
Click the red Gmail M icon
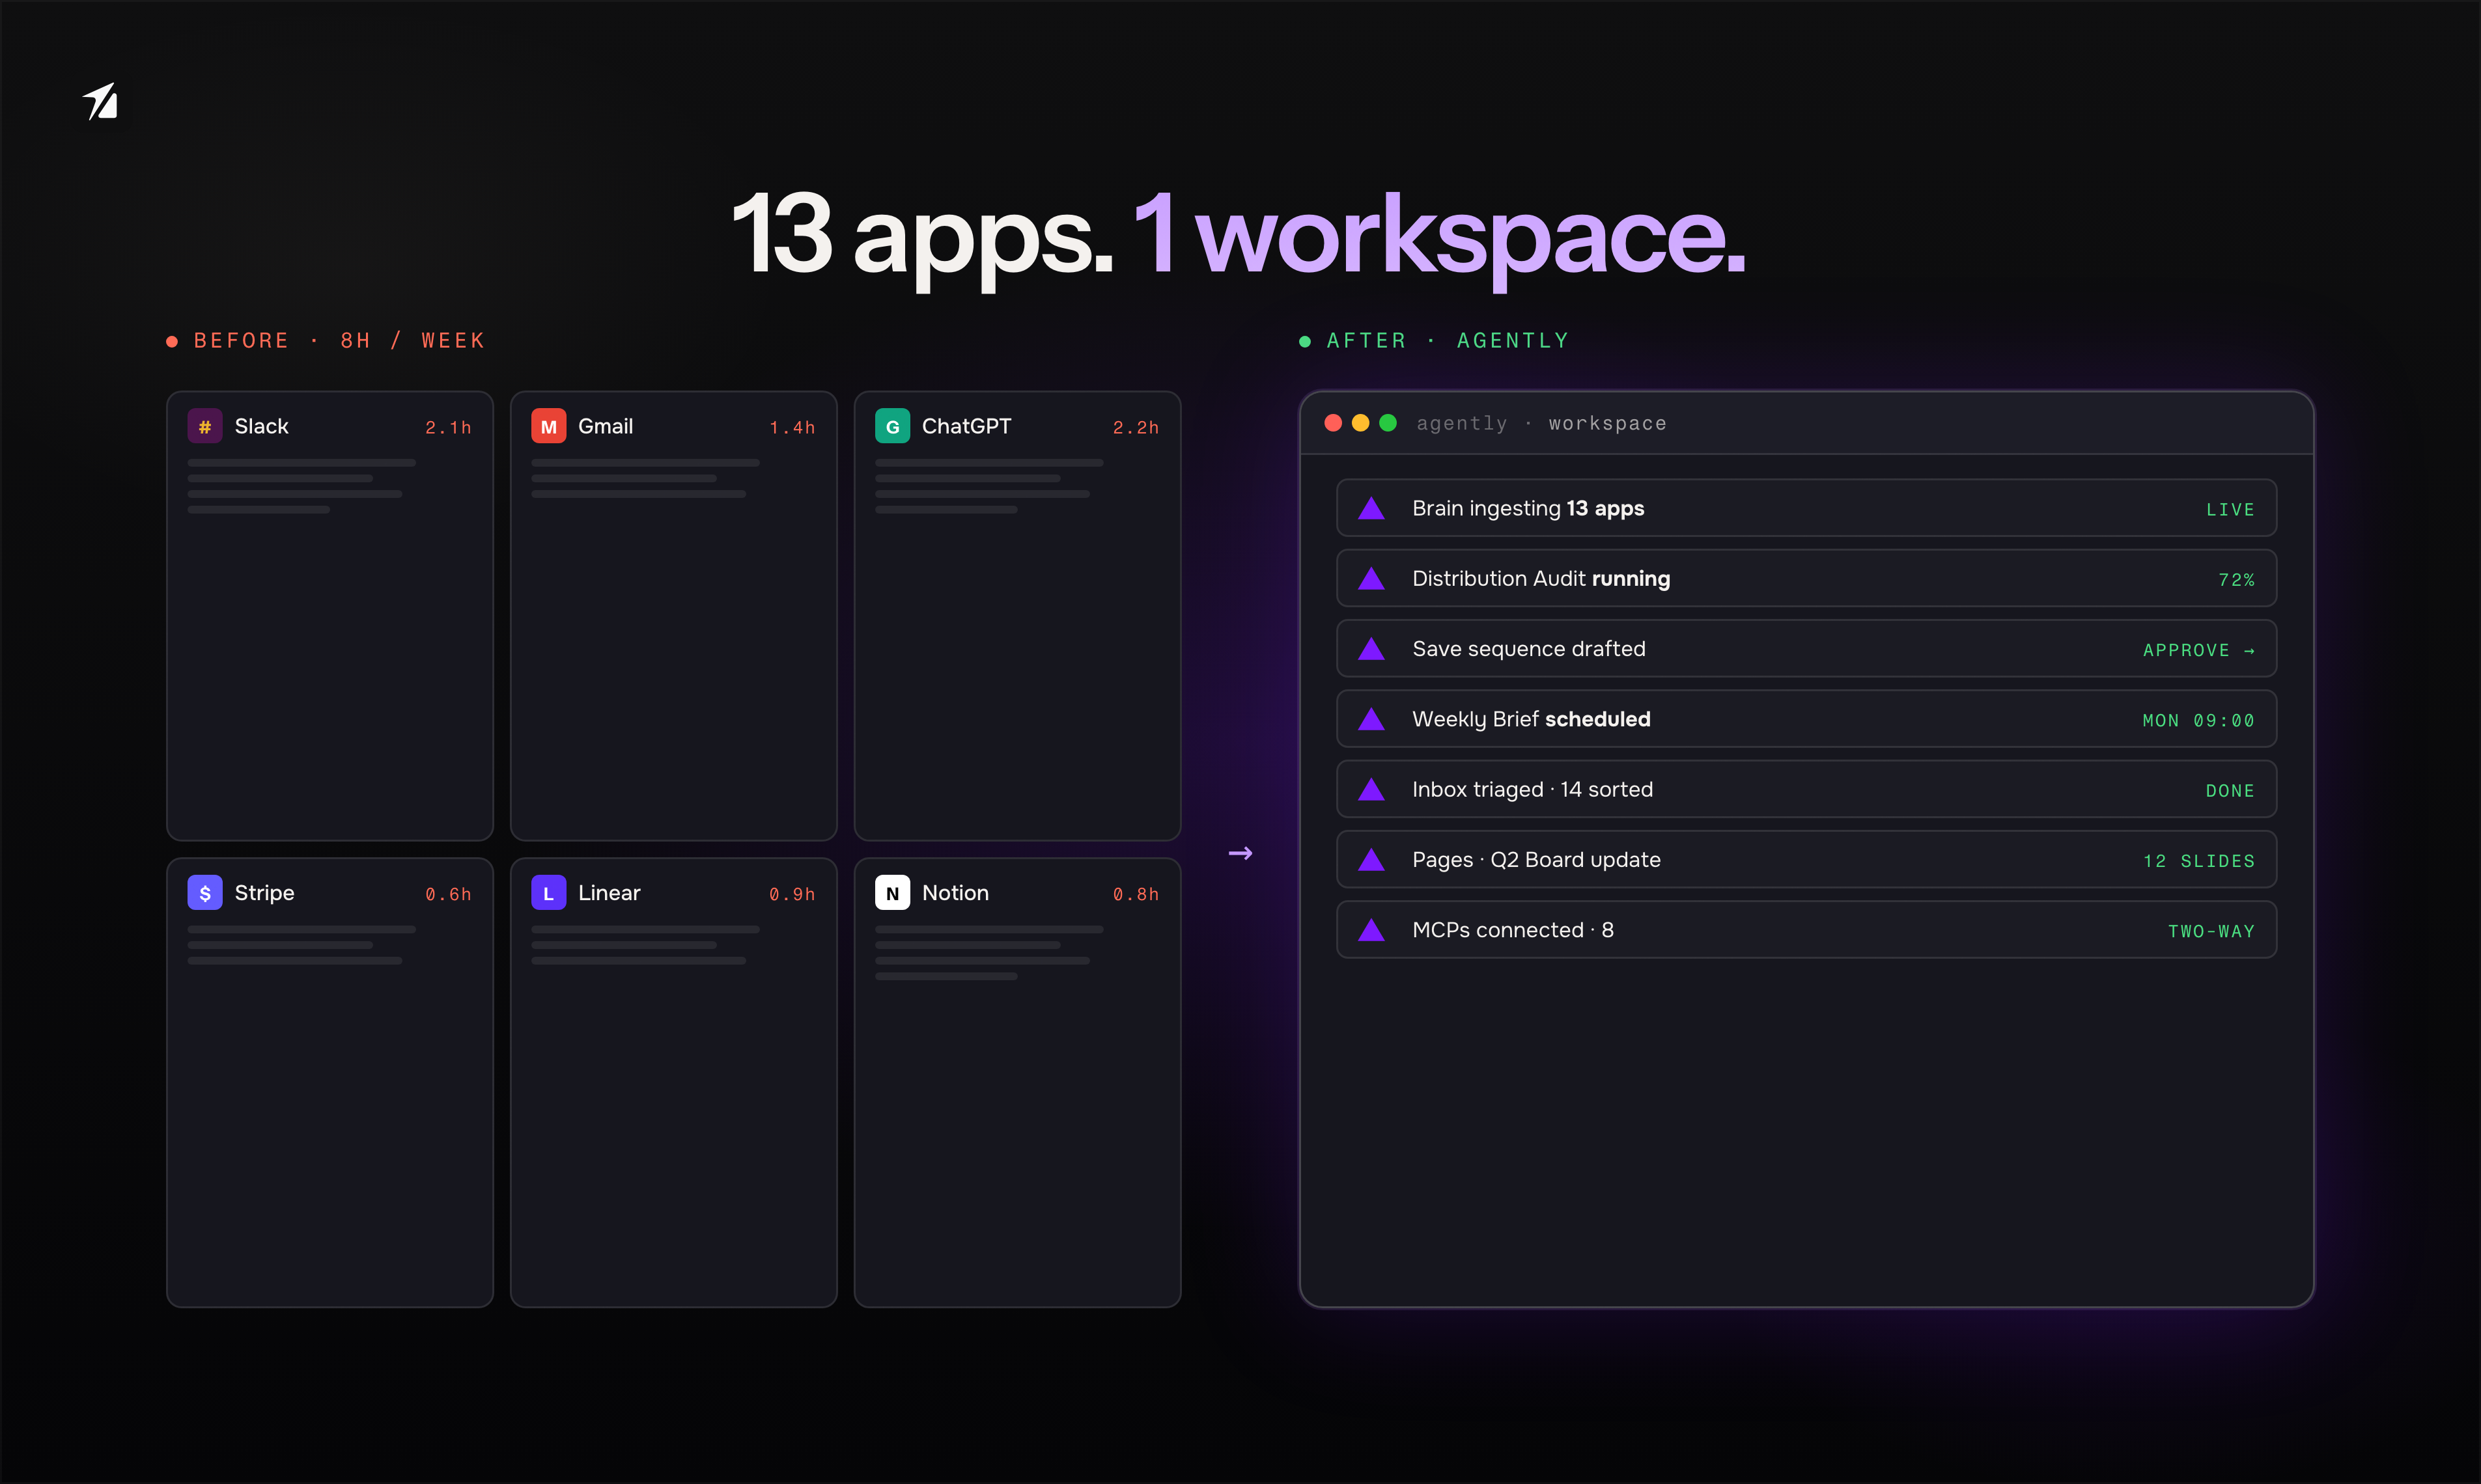[548, 426]
